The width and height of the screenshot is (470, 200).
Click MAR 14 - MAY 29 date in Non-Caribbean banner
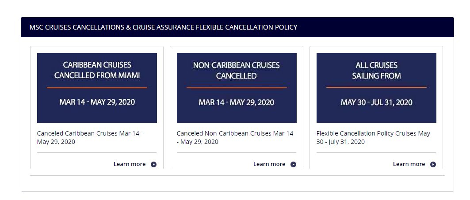(237, 102)
